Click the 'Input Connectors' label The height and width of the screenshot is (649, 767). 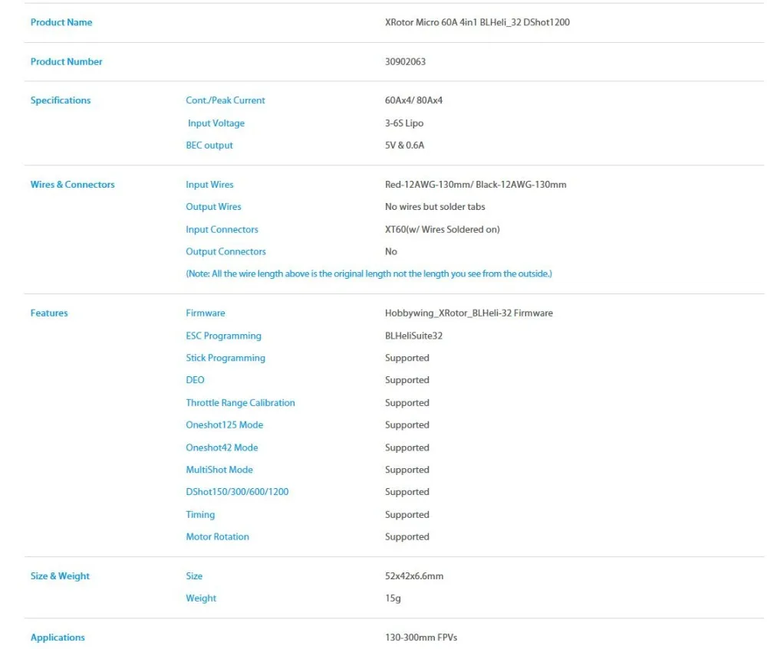222,229
